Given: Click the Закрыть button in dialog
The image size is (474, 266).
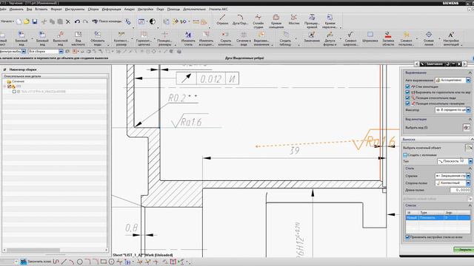Looking at the screenshot, I should point(464,250).
